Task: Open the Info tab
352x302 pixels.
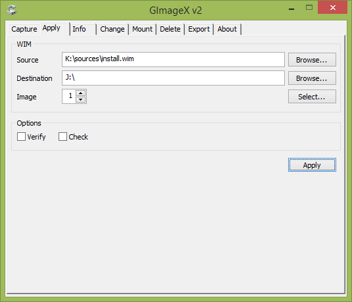Action: coord(83,29)
